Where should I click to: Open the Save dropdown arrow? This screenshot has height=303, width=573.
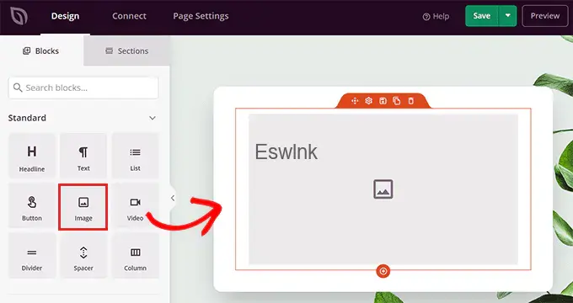point(507,16)
